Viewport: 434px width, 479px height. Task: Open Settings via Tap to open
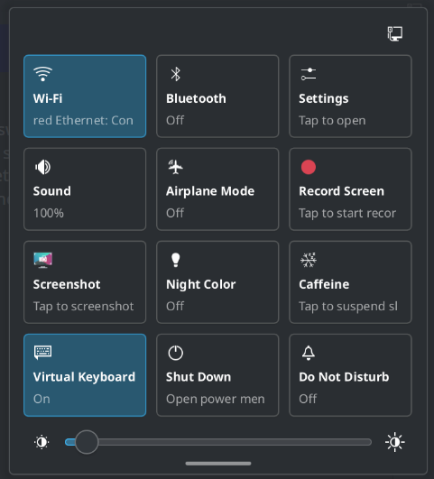tap(332, 121)
